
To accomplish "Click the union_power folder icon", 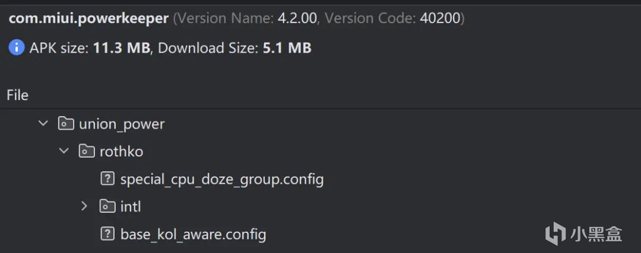I will click(x=65, y=124).
